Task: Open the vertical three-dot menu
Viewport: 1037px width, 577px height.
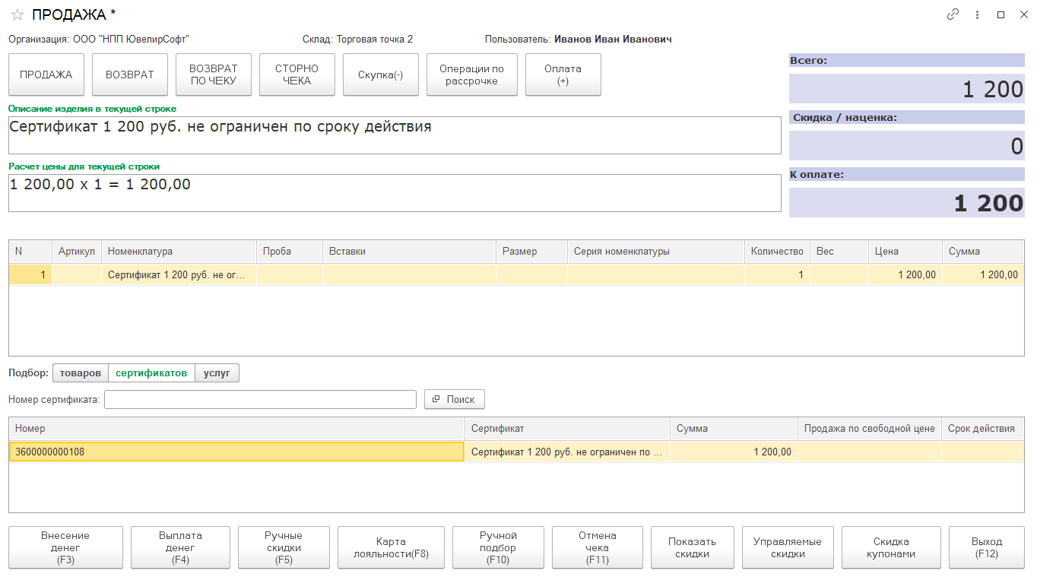Action: click(977, 14)
